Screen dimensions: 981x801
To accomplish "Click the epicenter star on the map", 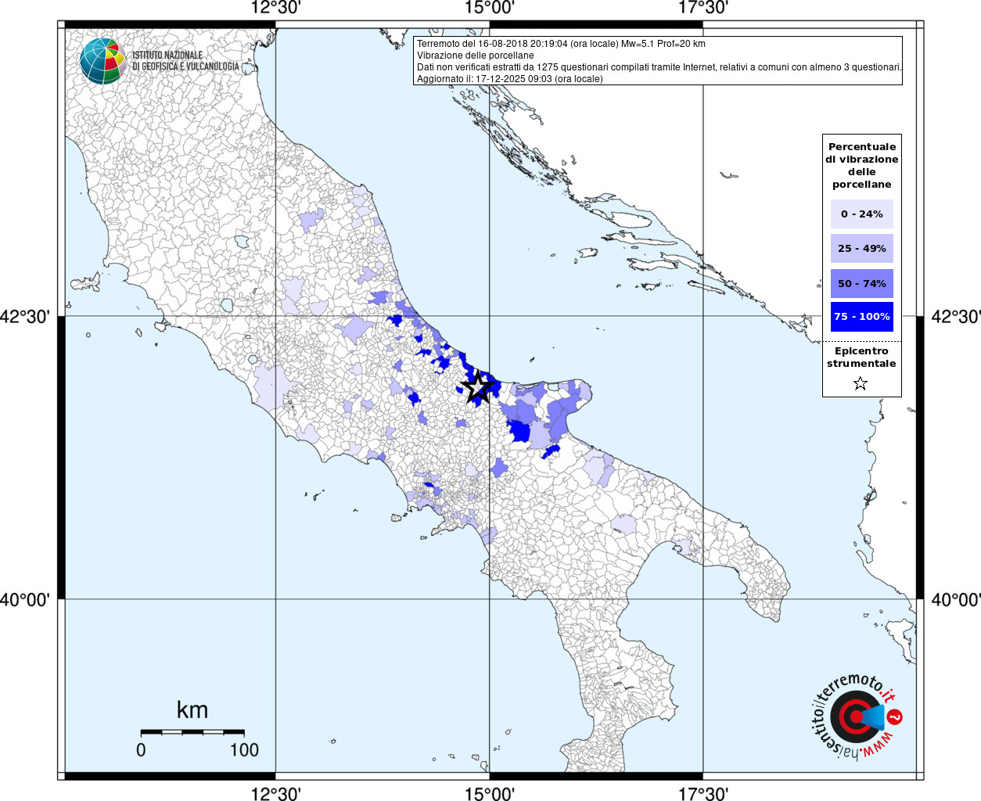I will tap(477, 386).
